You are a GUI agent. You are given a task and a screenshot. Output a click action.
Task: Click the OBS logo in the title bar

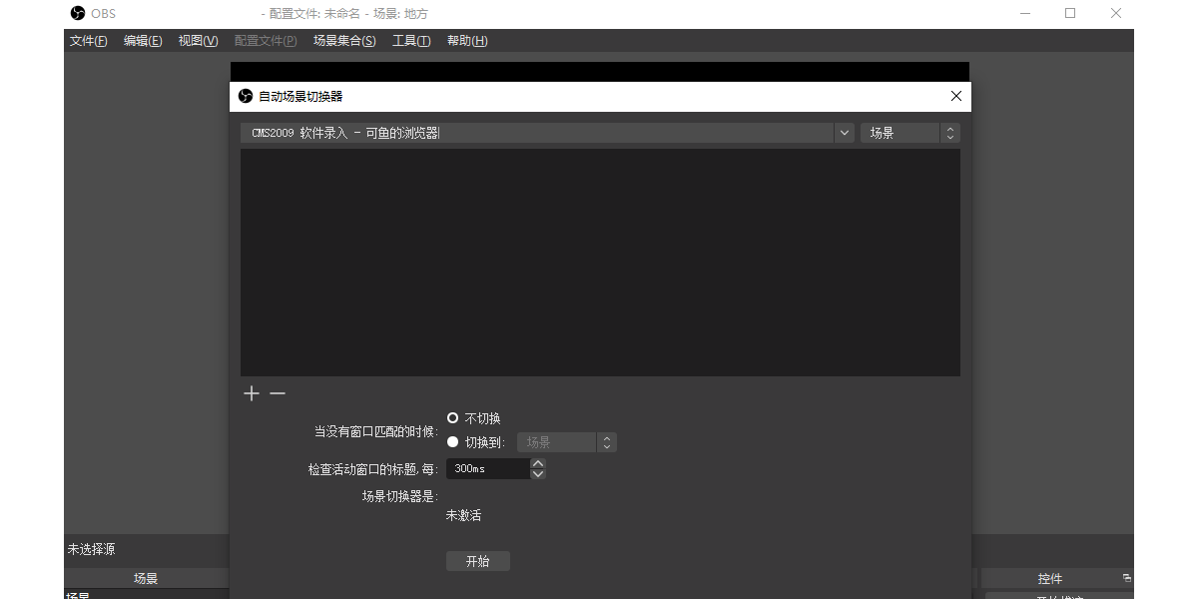click(77, 13)
